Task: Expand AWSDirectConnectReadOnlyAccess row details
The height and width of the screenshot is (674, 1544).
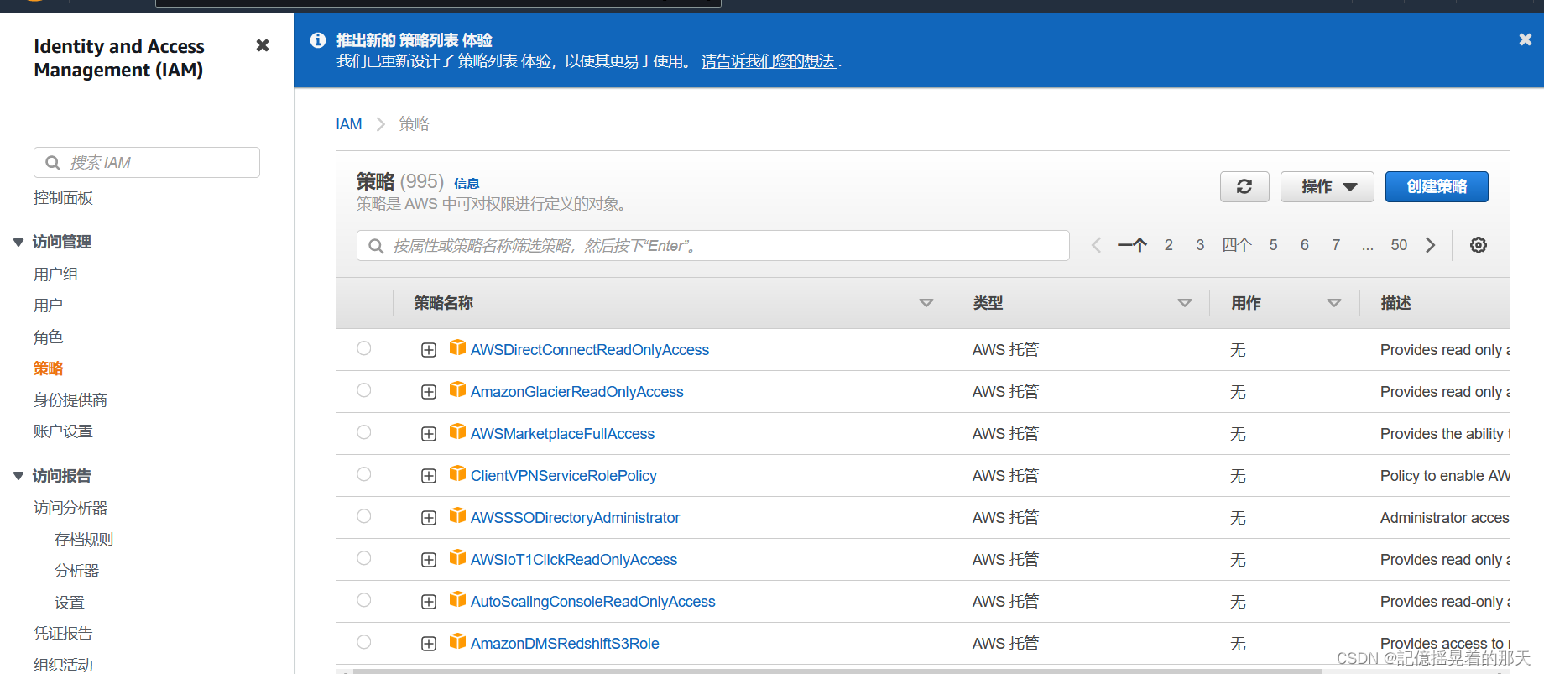Action: pos(429,350)
